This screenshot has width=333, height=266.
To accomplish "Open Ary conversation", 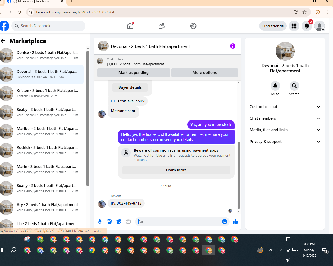I will click(x=42, y=207).
